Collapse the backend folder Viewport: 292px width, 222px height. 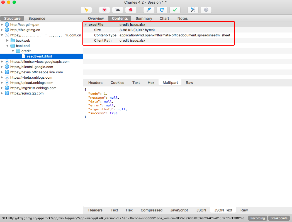(x=8, y=46)
